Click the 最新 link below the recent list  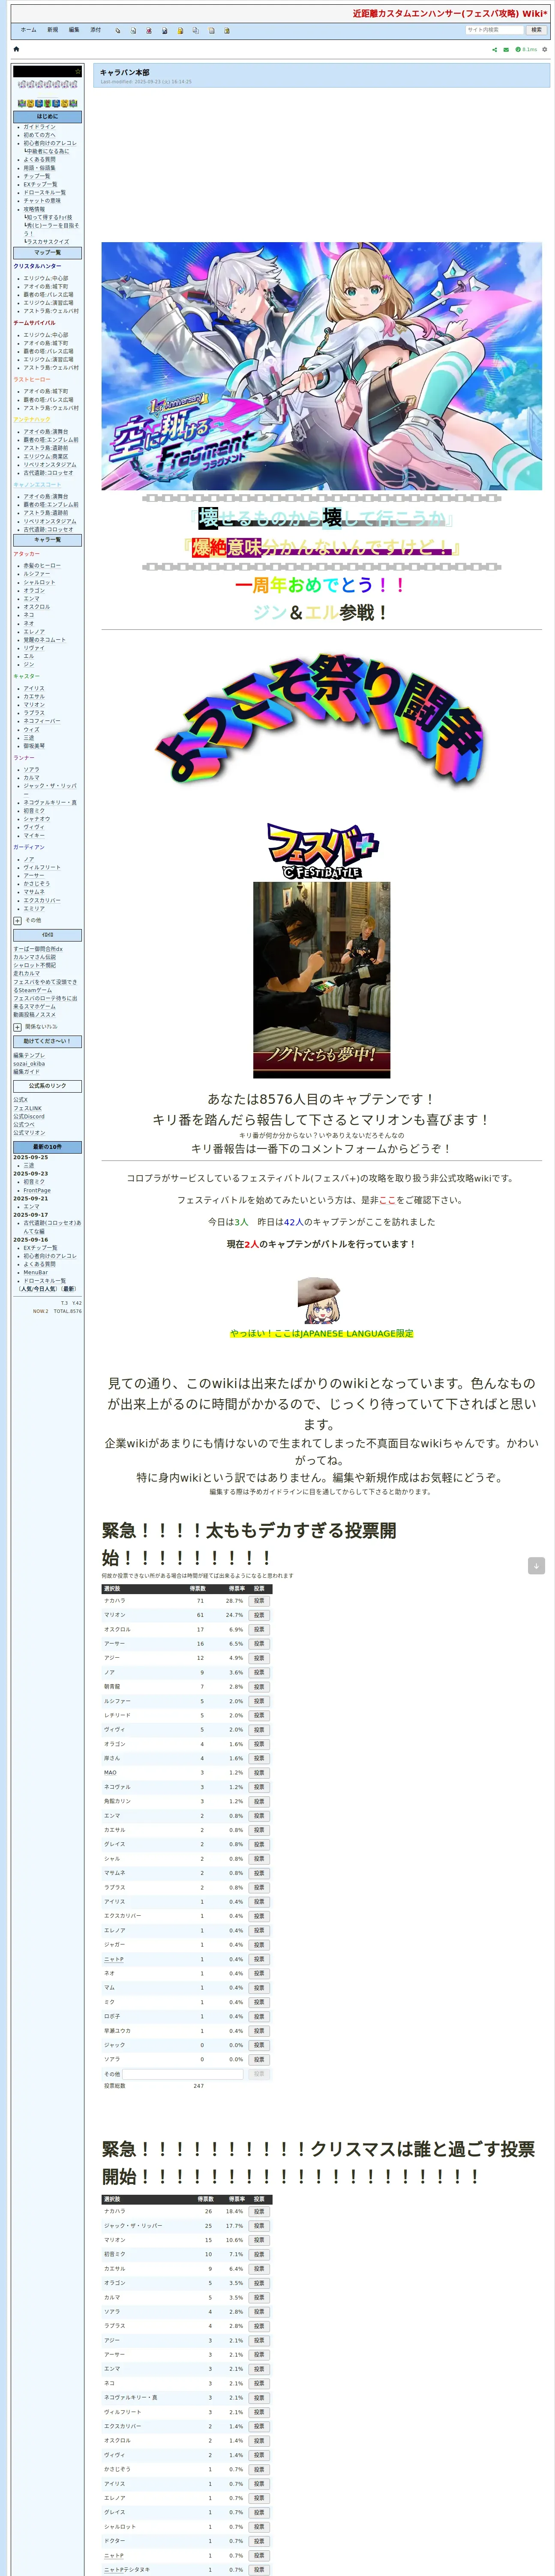[69, 1289]
